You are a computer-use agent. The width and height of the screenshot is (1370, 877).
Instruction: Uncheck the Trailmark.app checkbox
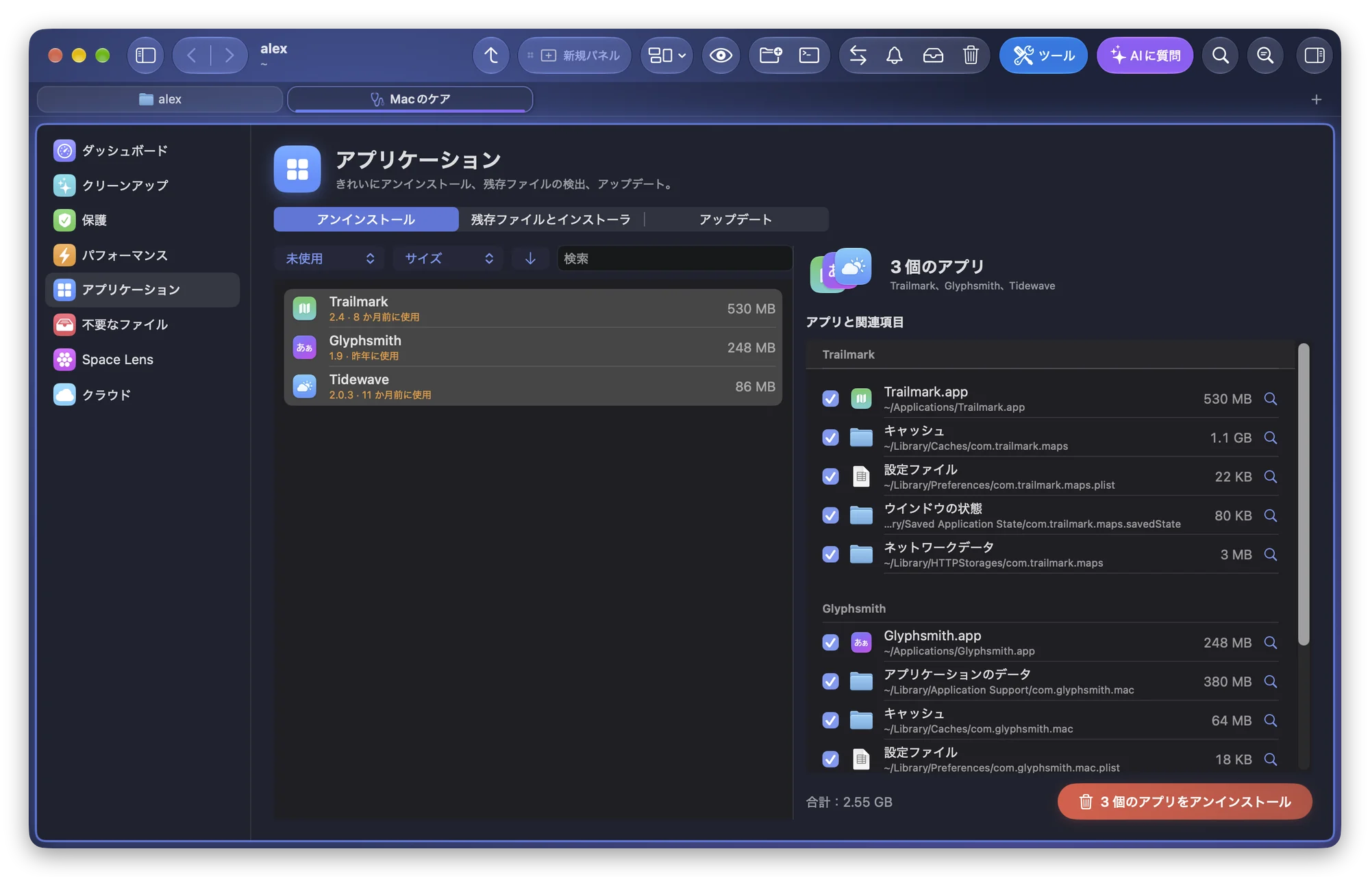click(830, 398)
